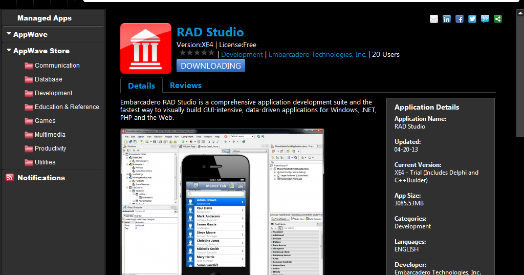Share on LinkedIn icon
This screenshot has height=275, width=524.
[x=446, y=19]
